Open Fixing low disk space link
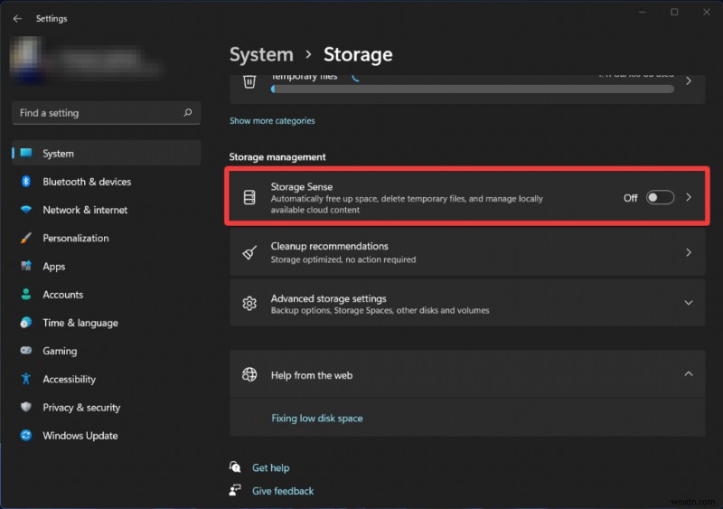 coord(317,418)
